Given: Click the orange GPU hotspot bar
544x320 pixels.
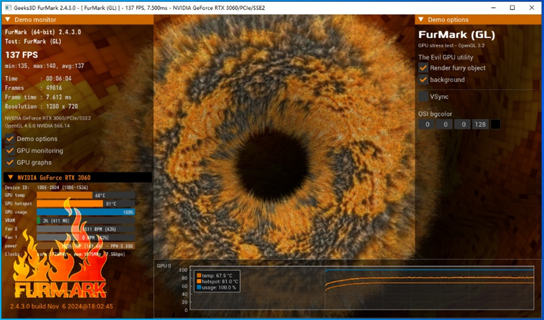Looking at the screenshot, I should pos(70,204).
